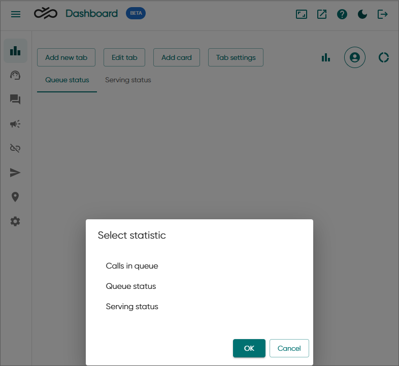The image size is (399, 366).
Task: Open the bar chart dashboard sidebar icon
Action: tap(15, 51)
